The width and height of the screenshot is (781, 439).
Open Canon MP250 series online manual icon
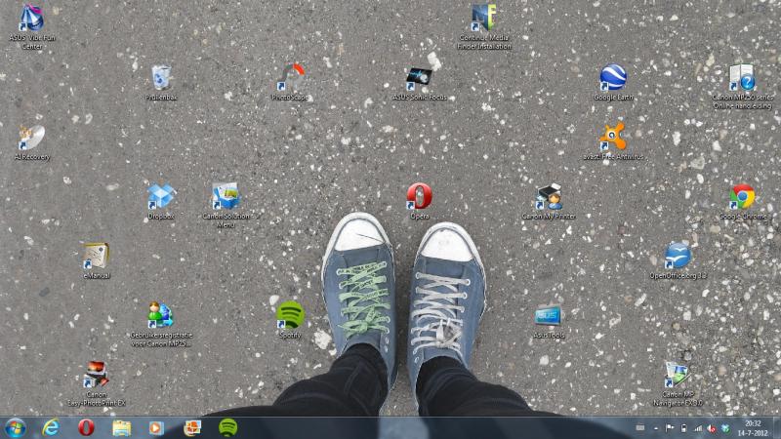pyautogui.click(x=742, y=86)
